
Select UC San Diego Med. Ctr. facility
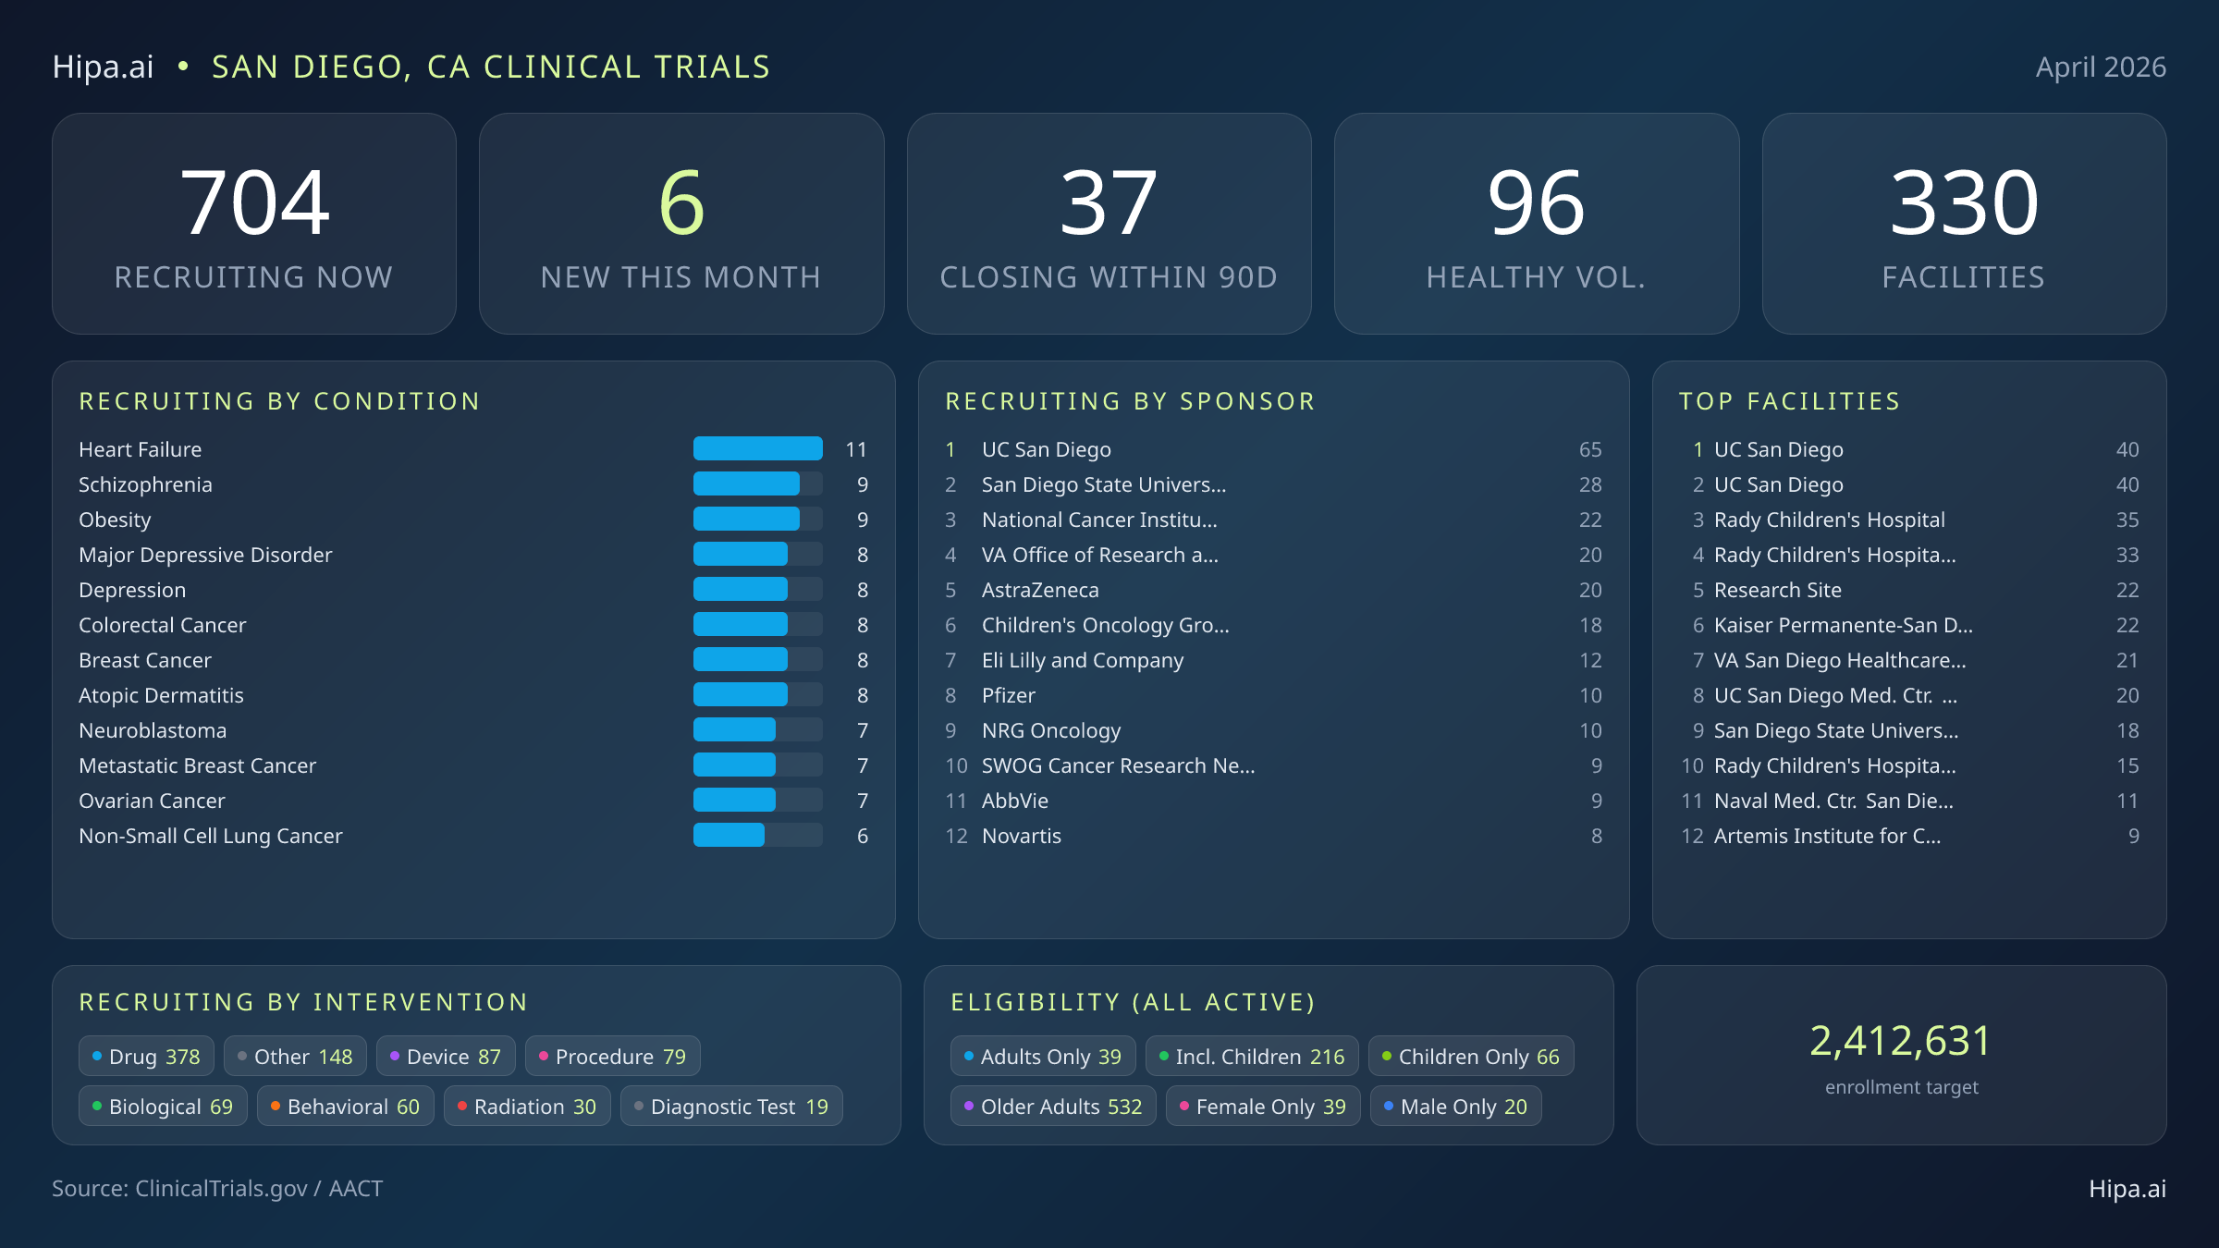click(1909, 695)
